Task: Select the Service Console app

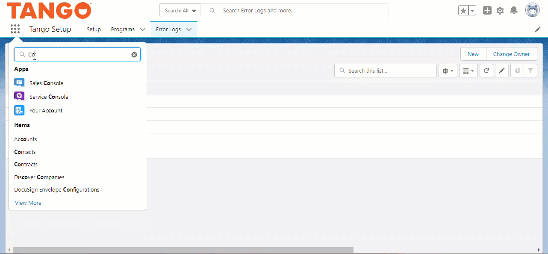Action: [48, 96]
